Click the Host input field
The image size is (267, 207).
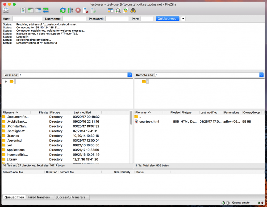click(x=27, y=19)
